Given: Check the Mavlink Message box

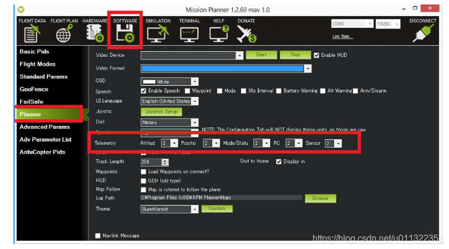Looking at the screenshot, I should coord(97,236).
